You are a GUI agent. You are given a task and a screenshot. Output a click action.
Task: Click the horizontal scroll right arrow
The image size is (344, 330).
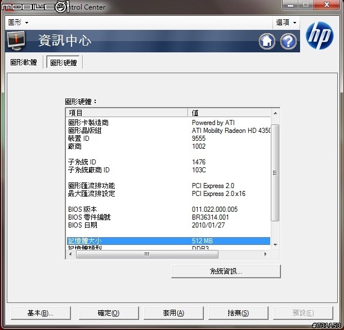tap(266, 254)
